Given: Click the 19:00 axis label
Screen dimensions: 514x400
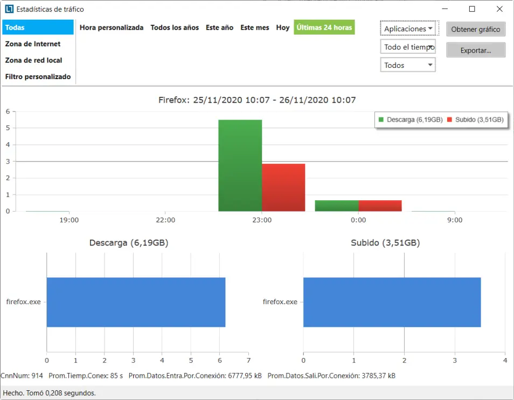Looking at the screenshot, I should point(69,220).
